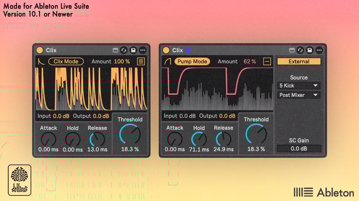Click the decay curve icon beside Clix Mode

coord(41,62)
